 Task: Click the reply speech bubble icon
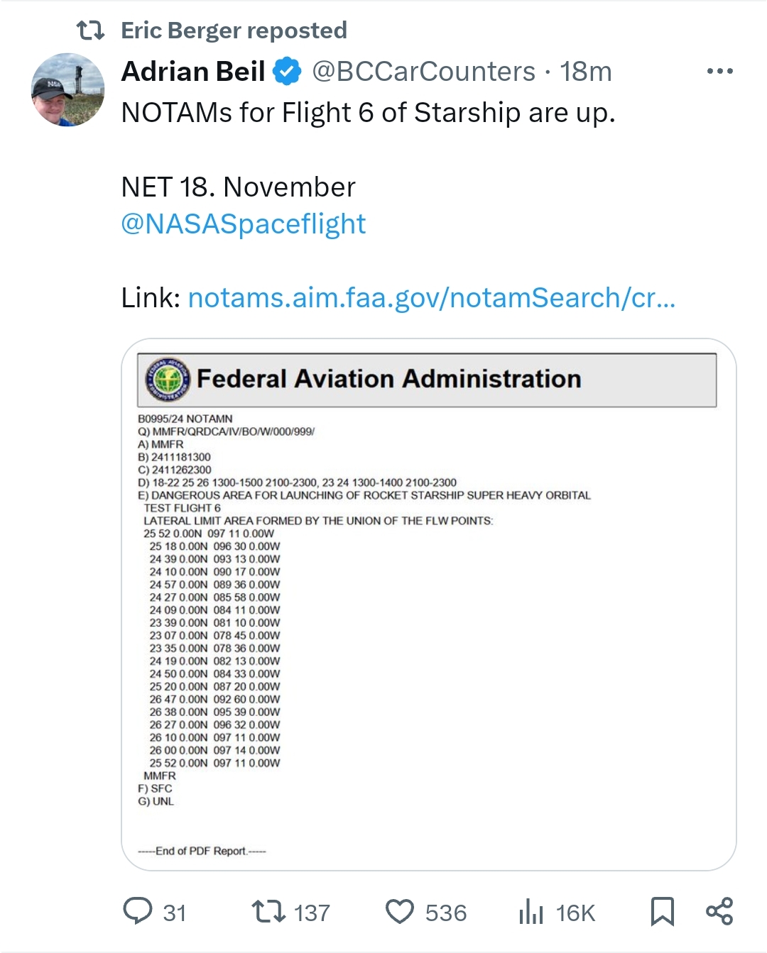pyautogui.click(x=138, y=911)
